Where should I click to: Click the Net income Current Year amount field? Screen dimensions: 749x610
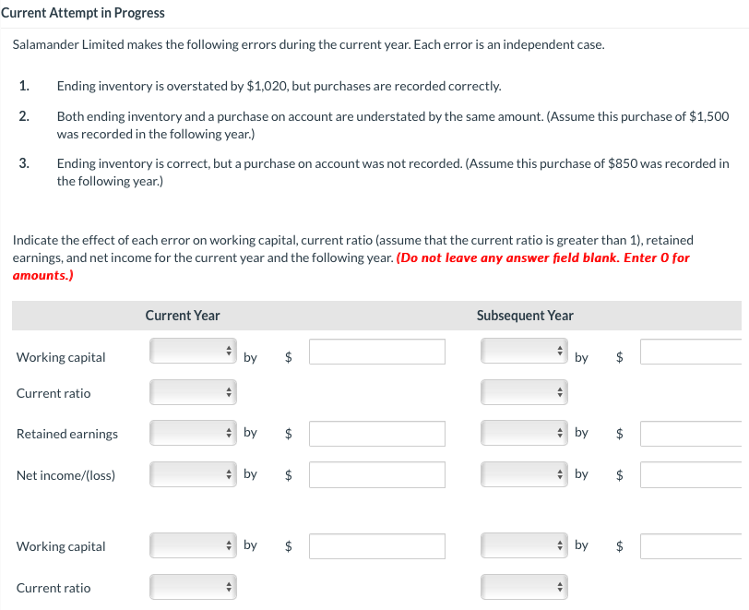[376, 473]
